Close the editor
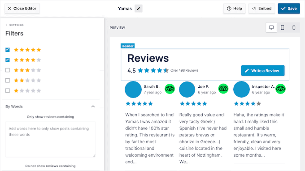Viewport: 305px width, 171px height. [x=22, y=9]
